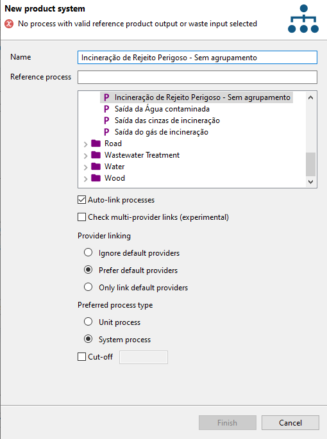The width and height of the screenshot is (327, 439).
Task: Click the Finish button
Action: (x=228, y=422)
